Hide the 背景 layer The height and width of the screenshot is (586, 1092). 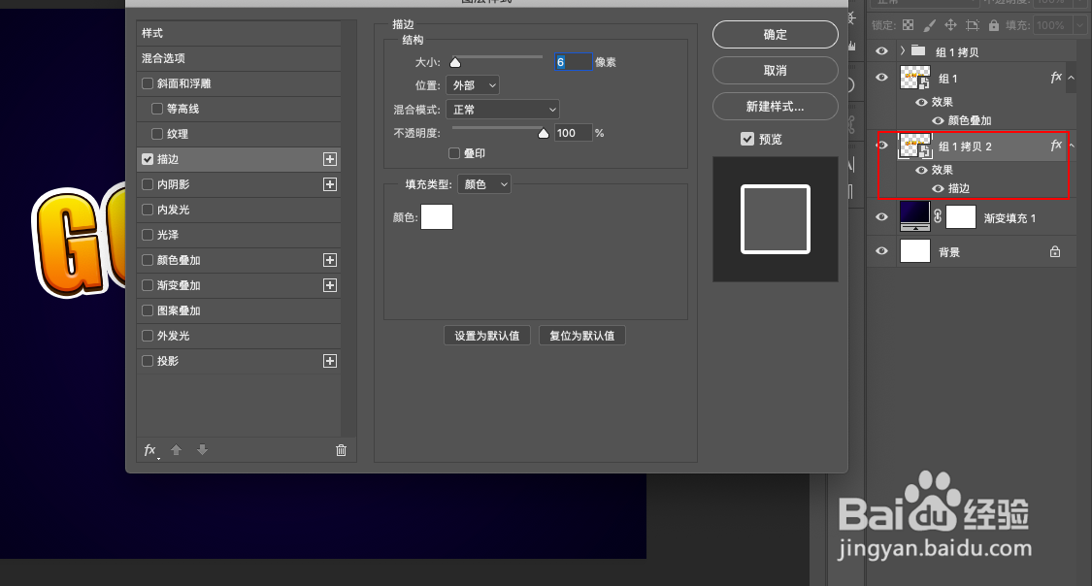coord(881,250)
